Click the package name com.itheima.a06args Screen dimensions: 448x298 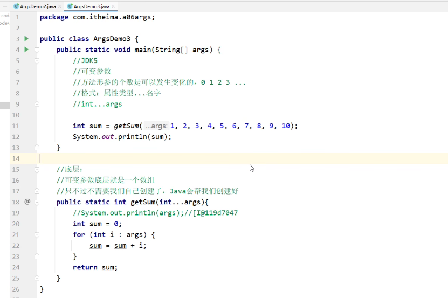112,17
